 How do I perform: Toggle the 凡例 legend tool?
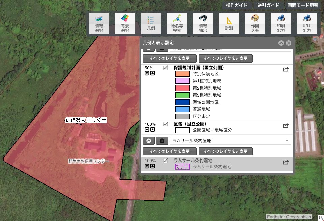pyautogui.click(x=151, y=23)
